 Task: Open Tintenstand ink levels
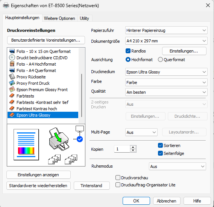91,186
